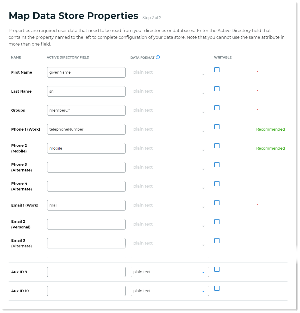This screenshot has height=313, width=300.
Task: Click the 'NAME' column header
Action: pyautogui.click(x=16, y=58)
